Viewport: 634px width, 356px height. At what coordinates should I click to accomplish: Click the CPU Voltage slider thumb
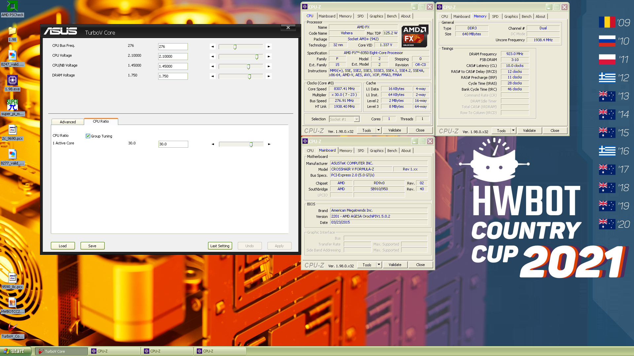pos(257,57)
